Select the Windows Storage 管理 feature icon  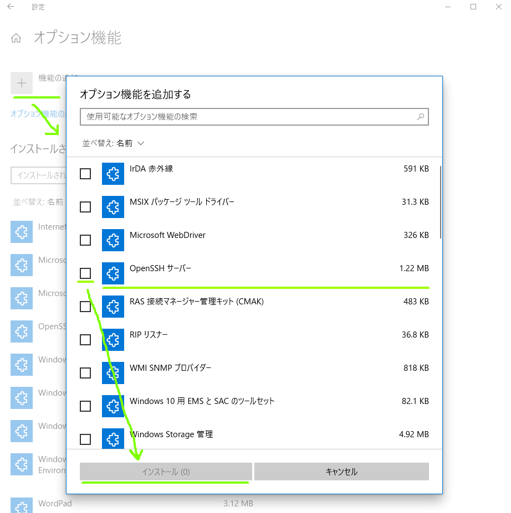[113, 439]
